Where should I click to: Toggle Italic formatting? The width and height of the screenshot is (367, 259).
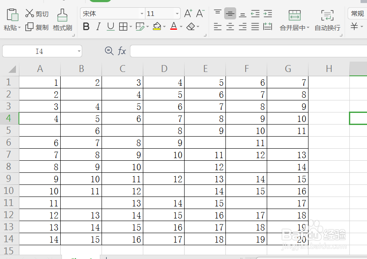coord(99,27)
